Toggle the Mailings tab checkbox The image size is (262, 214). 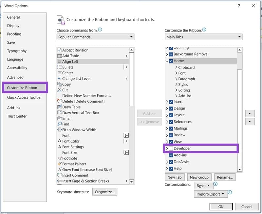pos(170,128)
